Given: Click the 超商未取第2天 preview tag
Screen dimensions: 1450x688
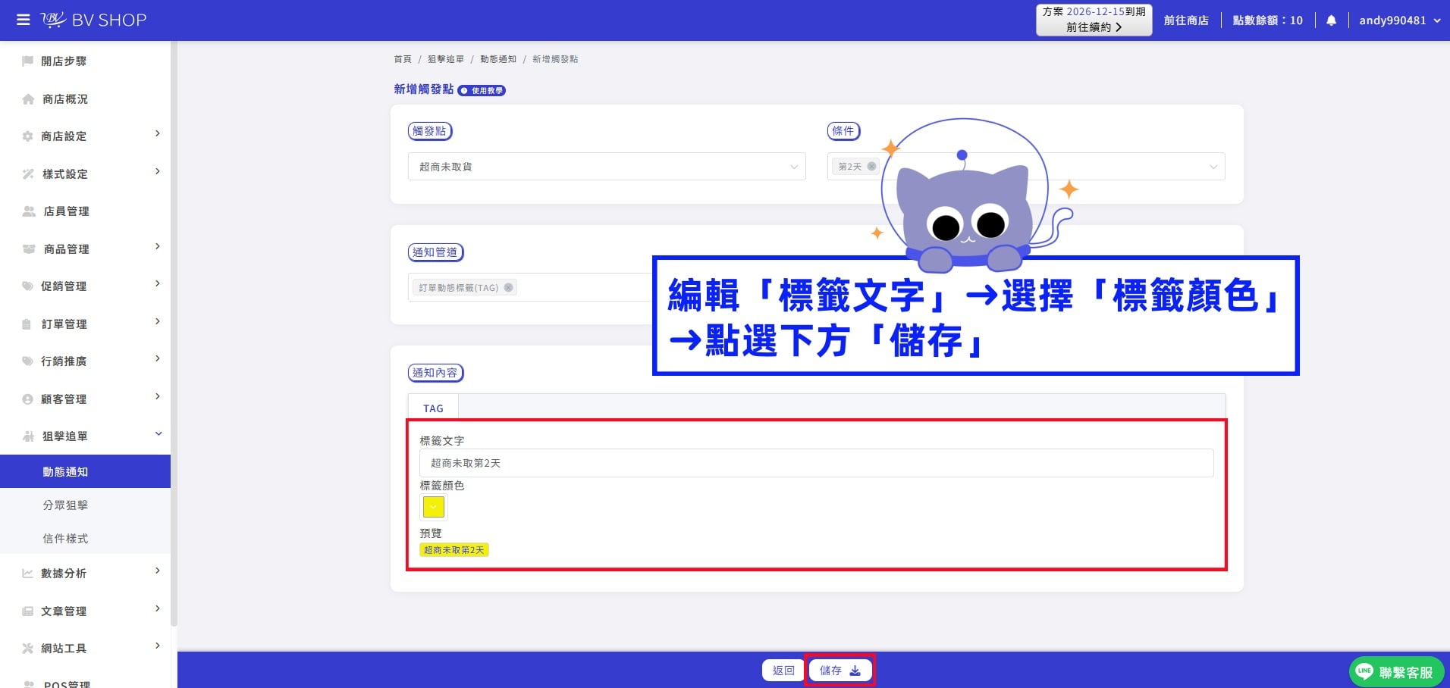Looking at the screenshot, I should pos(454,550).
